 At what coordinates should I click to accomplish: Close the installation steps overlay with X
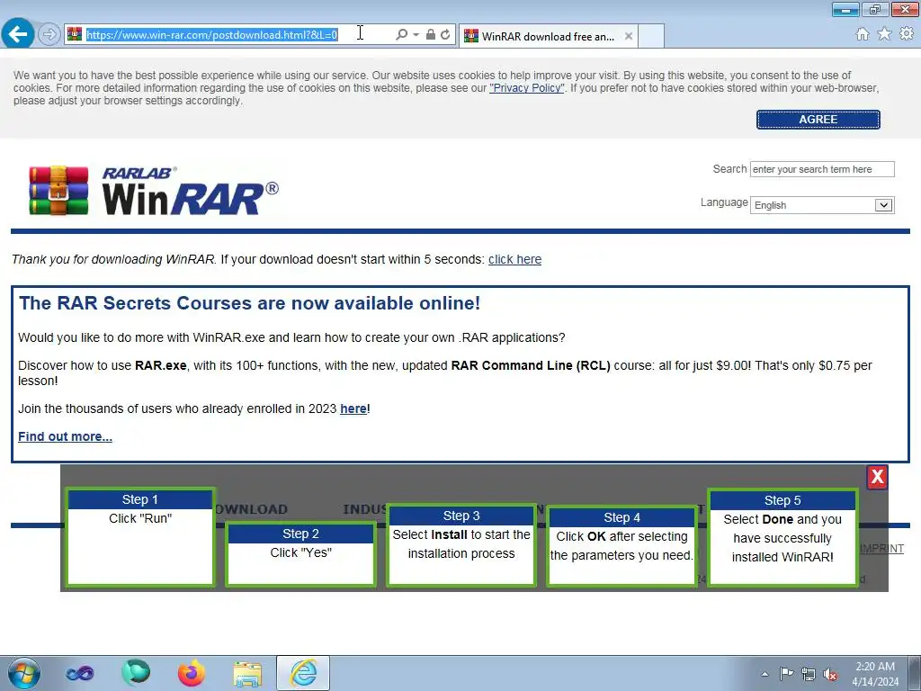point(877,477)
